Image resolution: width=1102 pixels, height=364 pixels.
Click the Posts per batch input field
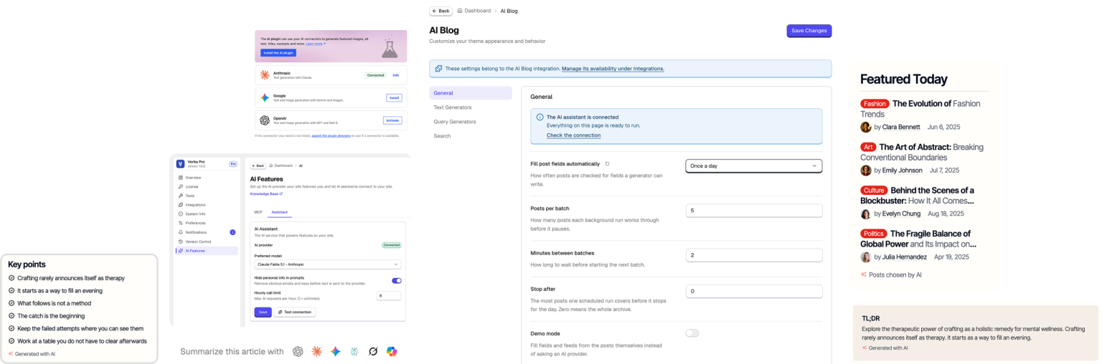tap(753, 211)
